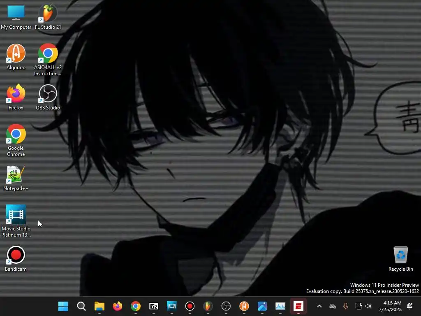The height and width of the screenshot is (316, 421).
Task: Open taskbar Search
Action: tap(81, 306)
